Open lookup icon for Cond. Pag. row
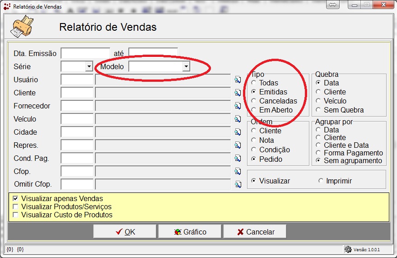 (x=238, y=159)
